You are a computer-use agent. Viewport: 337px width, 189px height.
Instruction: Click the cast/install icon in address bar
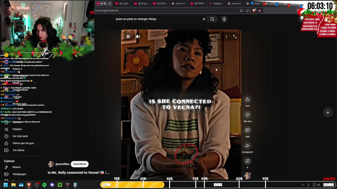241,10
